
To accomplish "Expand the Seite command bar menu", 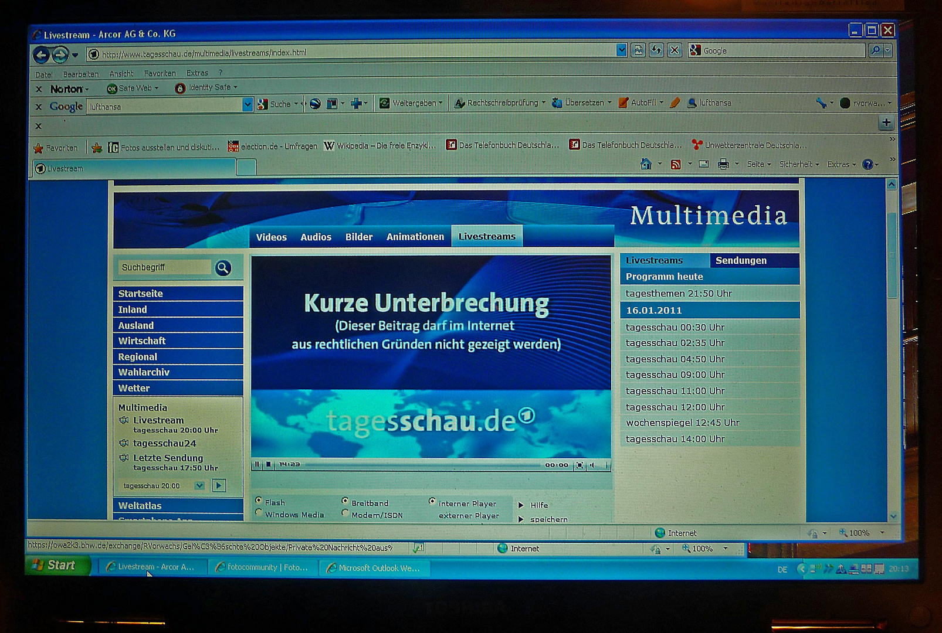I will click(758, 164).
